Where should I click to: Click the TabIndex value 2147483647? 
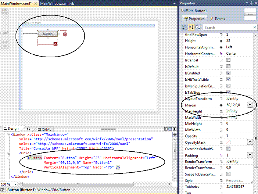235,187
